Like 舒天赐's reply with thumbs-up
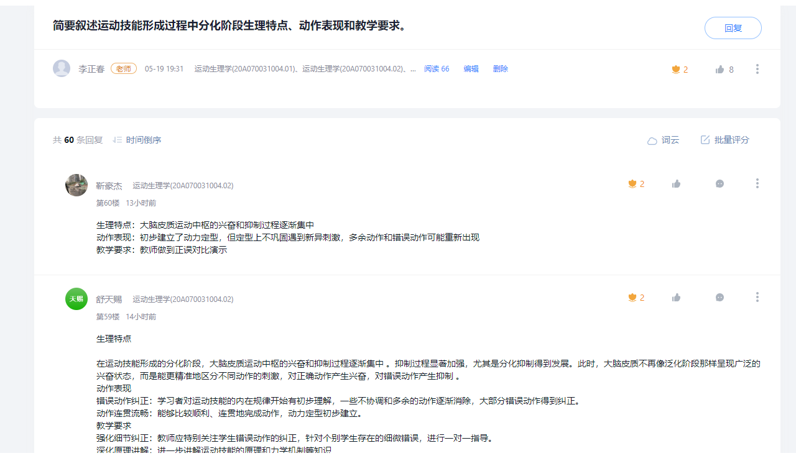796x466 pixels. (676, 298)
